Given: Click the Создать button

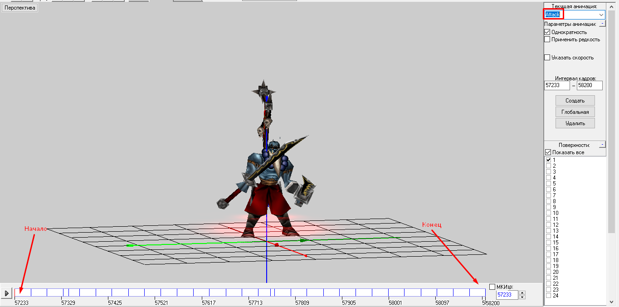Looking at the screenshot, I should (x=575, y=101).
